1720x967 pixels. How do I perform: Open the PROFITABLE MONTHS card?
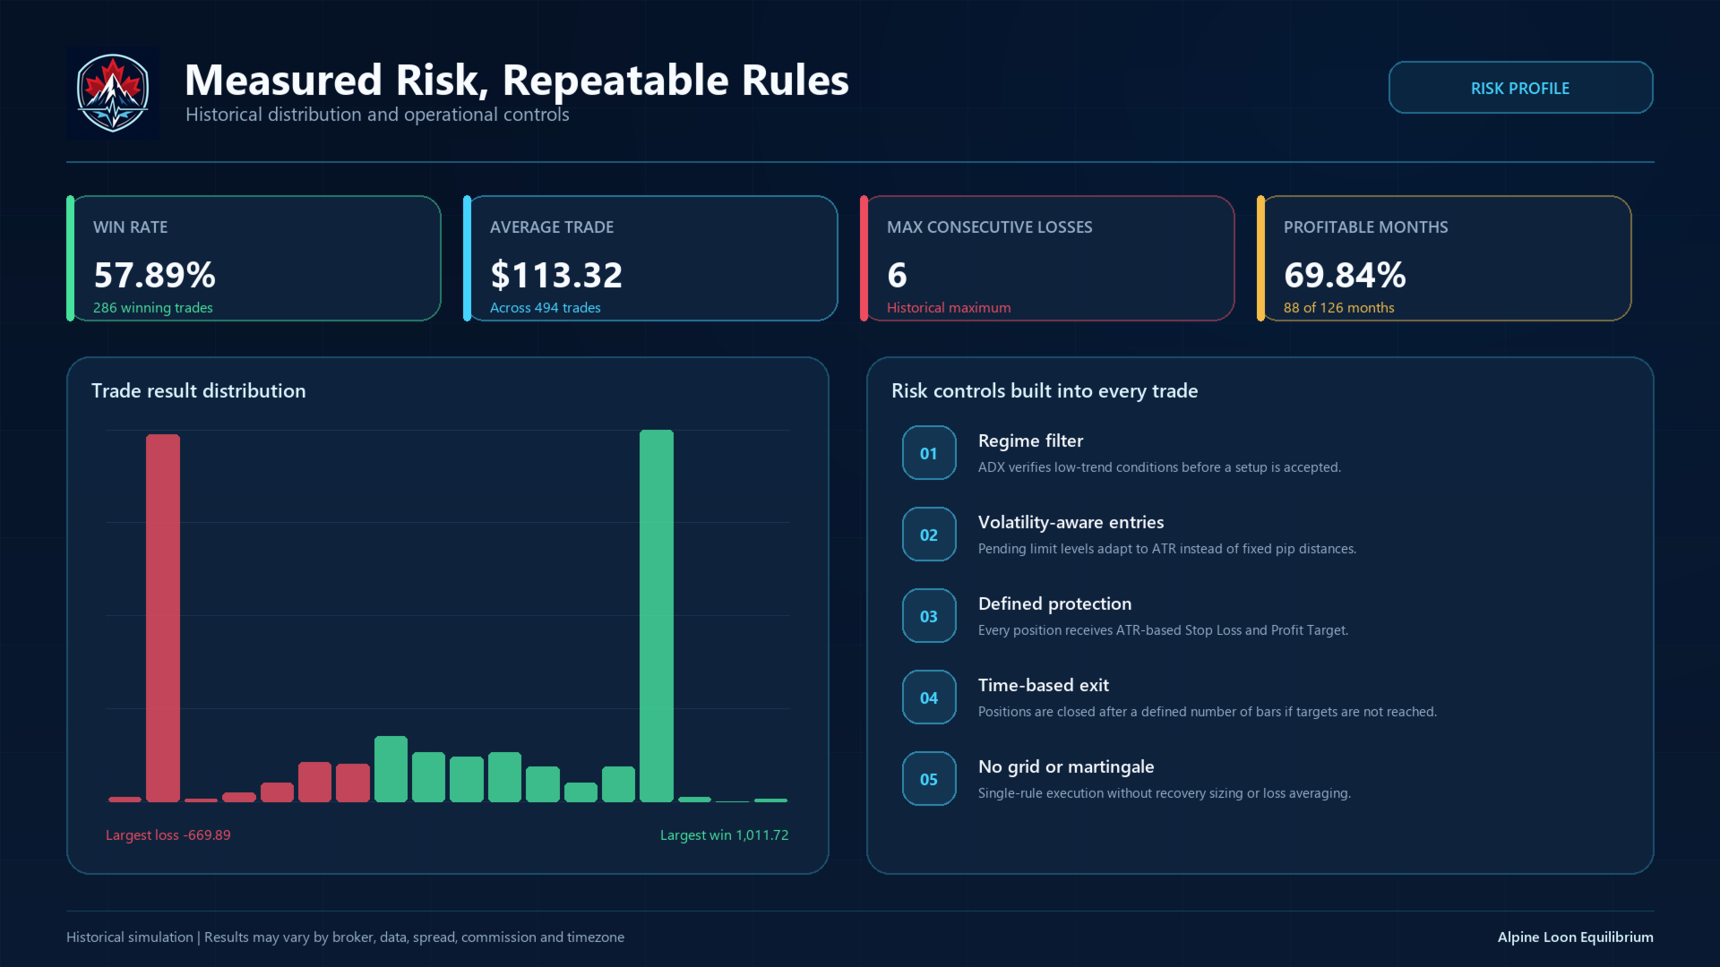[x=1444, y=258]
